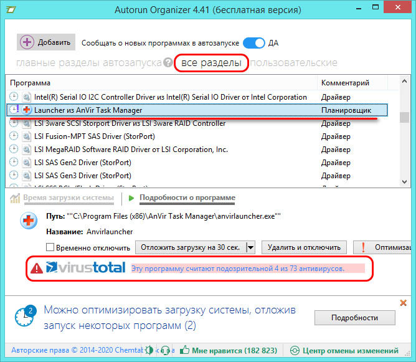Click file icon of Intel Serial IO row
Image resolution: width=416 pixels, height=362 pixels.
click(x=26, y=97)
